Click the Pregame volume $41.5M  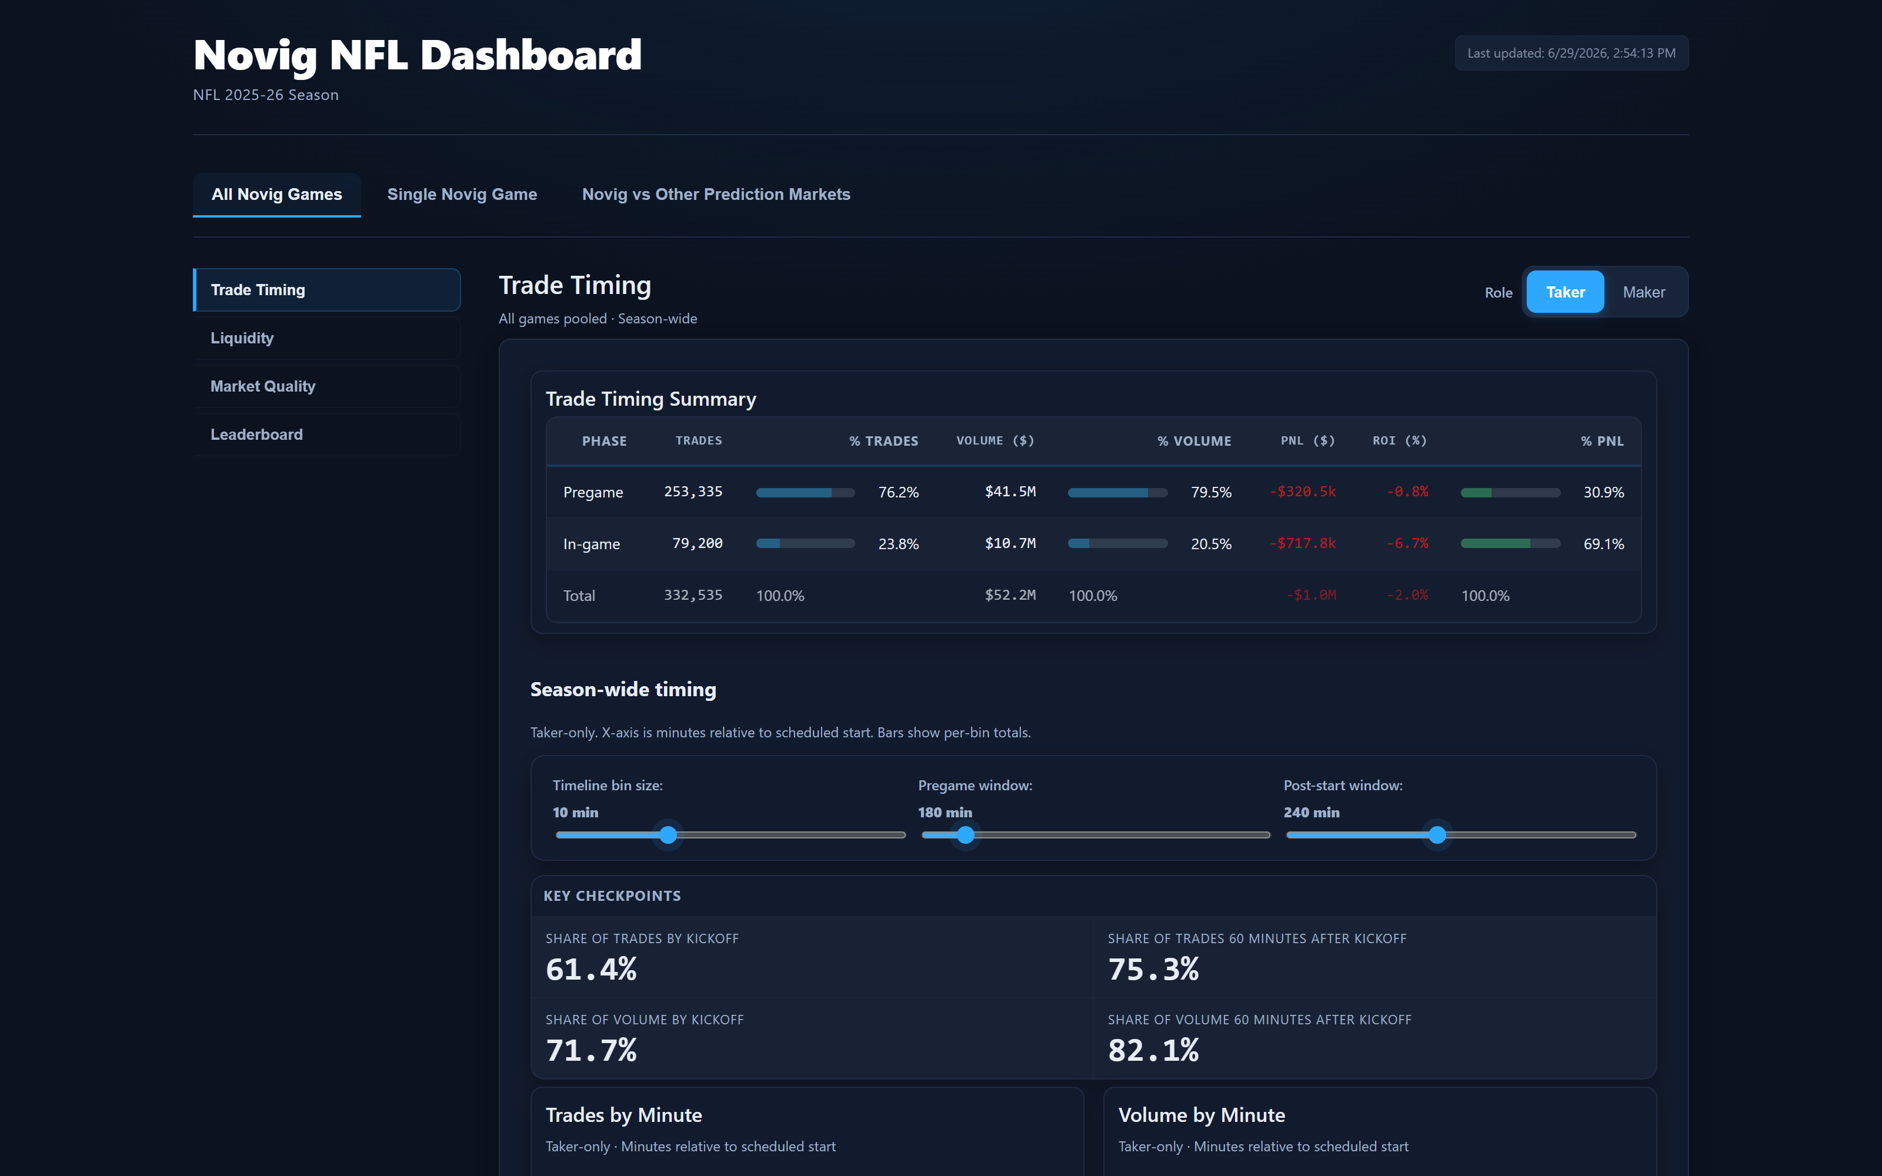click(x=1010, y=492)
